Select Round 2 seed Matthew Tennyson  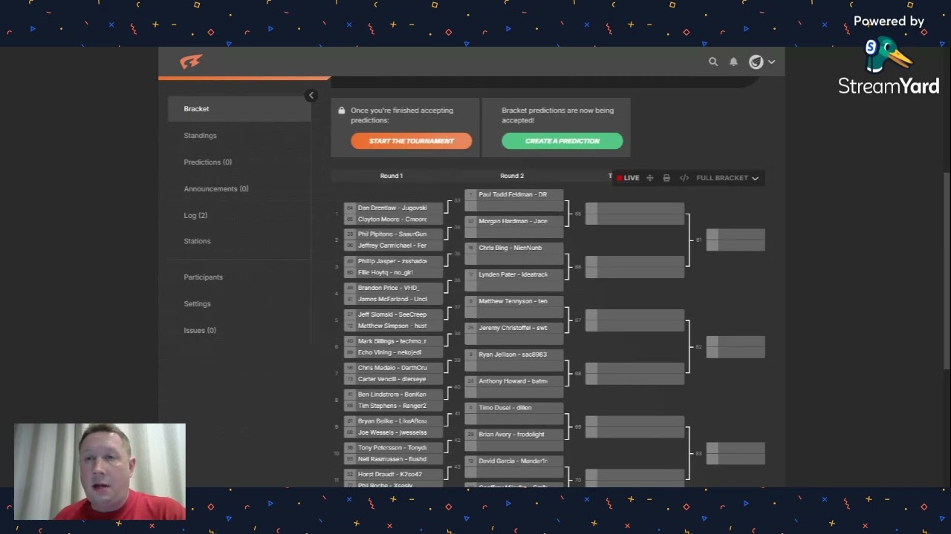point(514,301)
